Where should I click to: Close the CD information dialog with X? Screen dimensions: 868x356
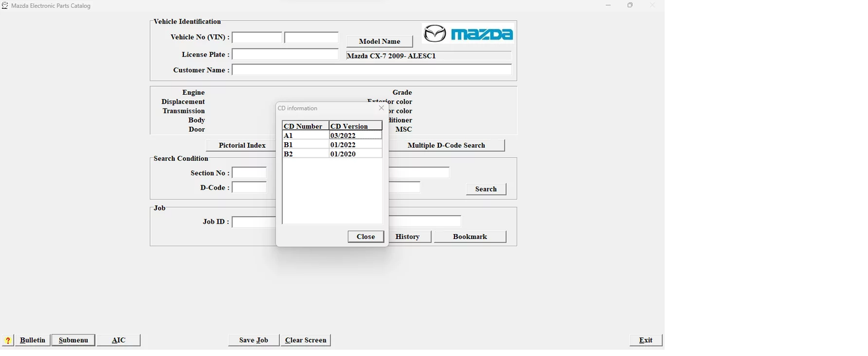click(x=381, y=108)
